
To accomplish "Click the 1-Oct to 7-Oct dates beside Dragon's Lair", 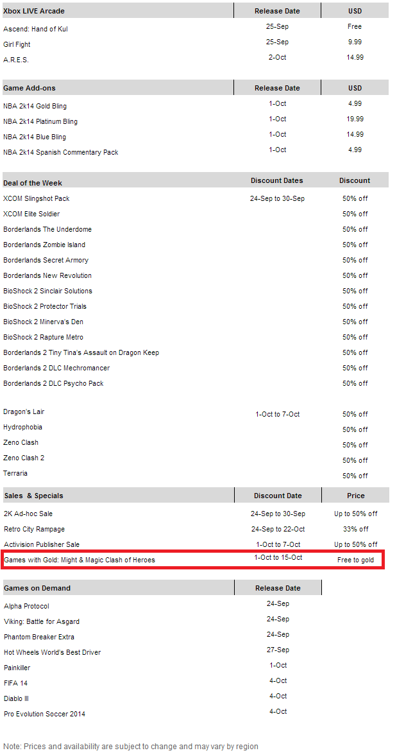I will point(278,414).
